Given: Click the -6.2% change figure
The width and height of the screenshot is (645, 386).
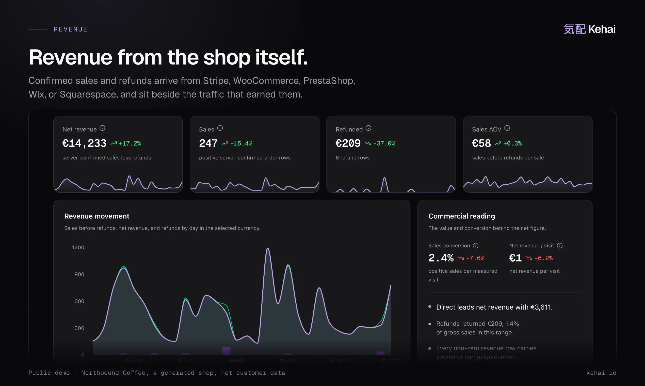Looking at the screenshot, I should pos(543,258).
